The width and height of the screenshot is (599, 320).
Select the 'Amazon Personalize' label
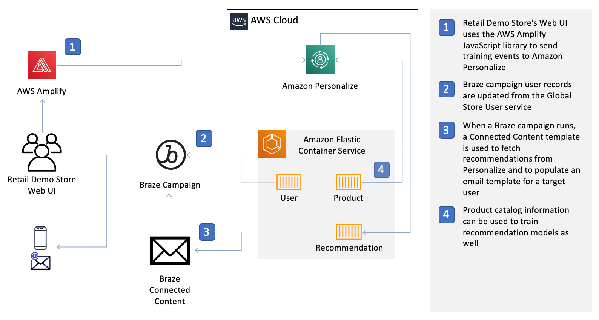tap(320, 86)
